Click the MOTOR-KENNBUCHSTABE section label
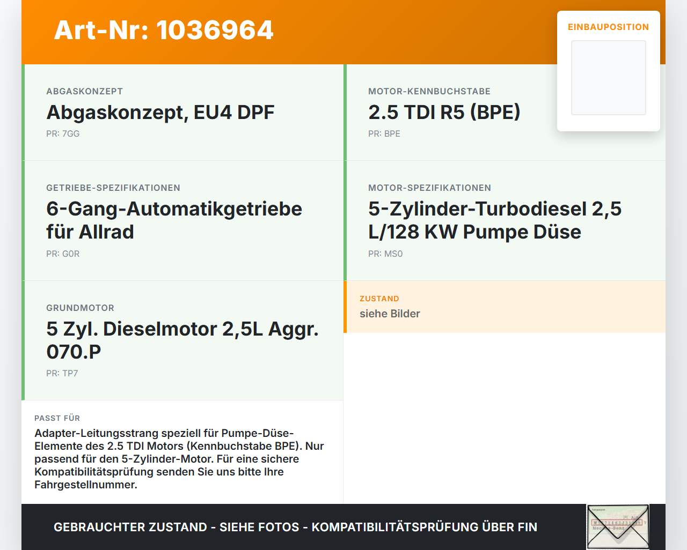Image resolution: width=687 pixels, height=550 pixels. [429, 91]
